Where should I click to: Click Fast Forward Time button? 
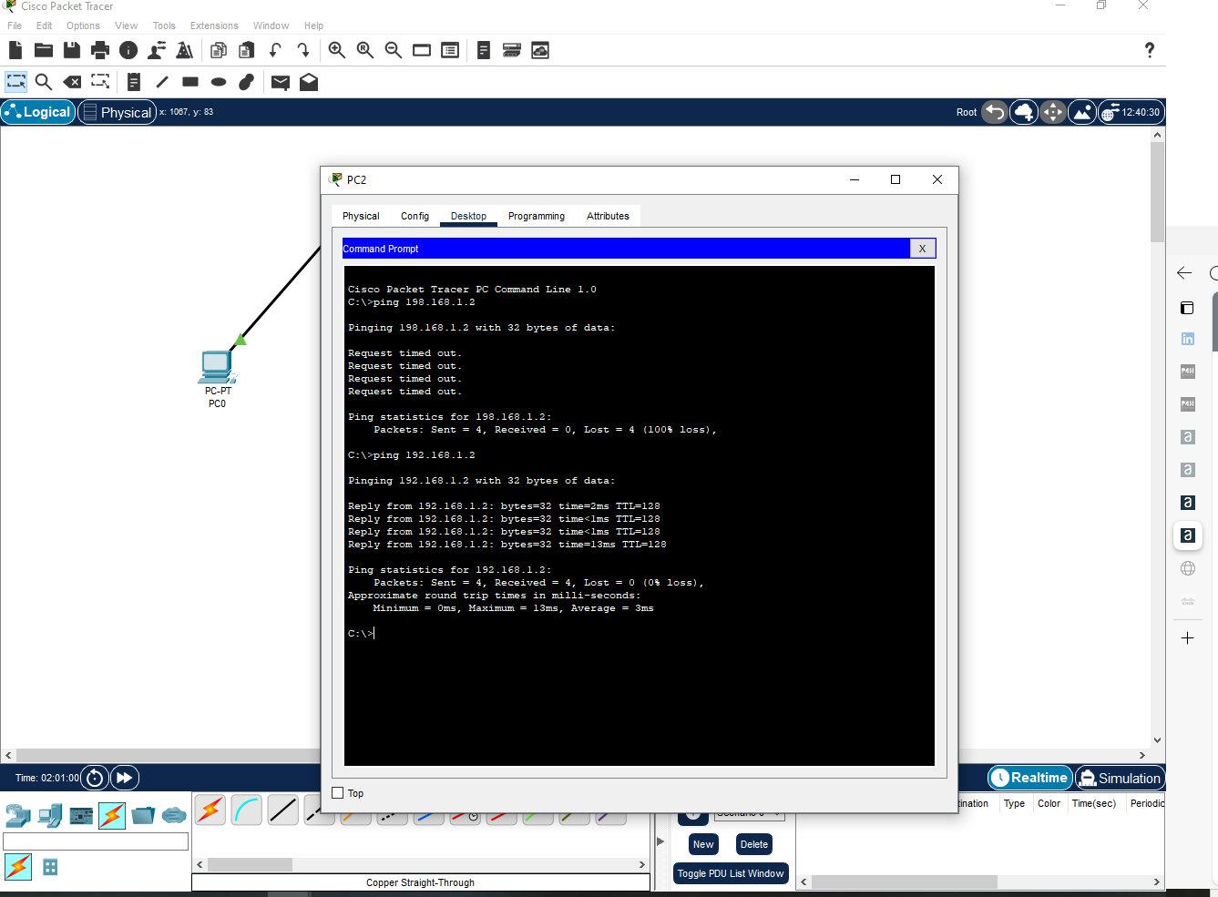[x=124, y=778]
